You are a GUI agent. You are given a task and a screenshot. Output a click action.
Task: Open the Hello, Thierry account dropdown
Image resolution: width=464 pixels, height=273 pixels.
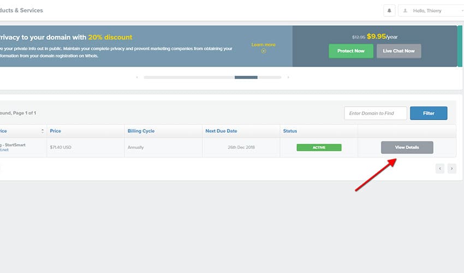[431, 11]
